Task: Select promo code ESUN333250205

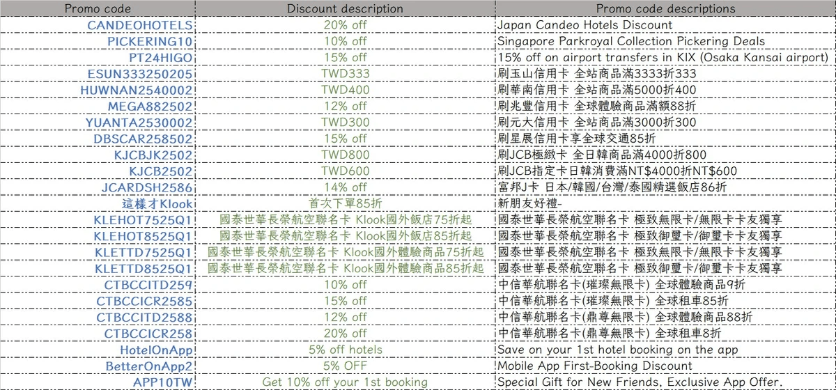Action: coord(140,74)
